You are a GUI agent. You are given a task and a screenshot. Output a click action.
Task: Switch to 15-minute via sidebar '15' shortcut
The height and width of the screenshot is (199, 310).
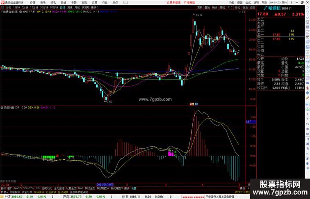tap(308, 124)
